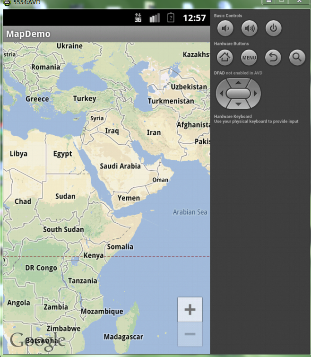The height and width of the screenshot is (357, 311).
Task: Click the Greece label on map
Action: 37,99
